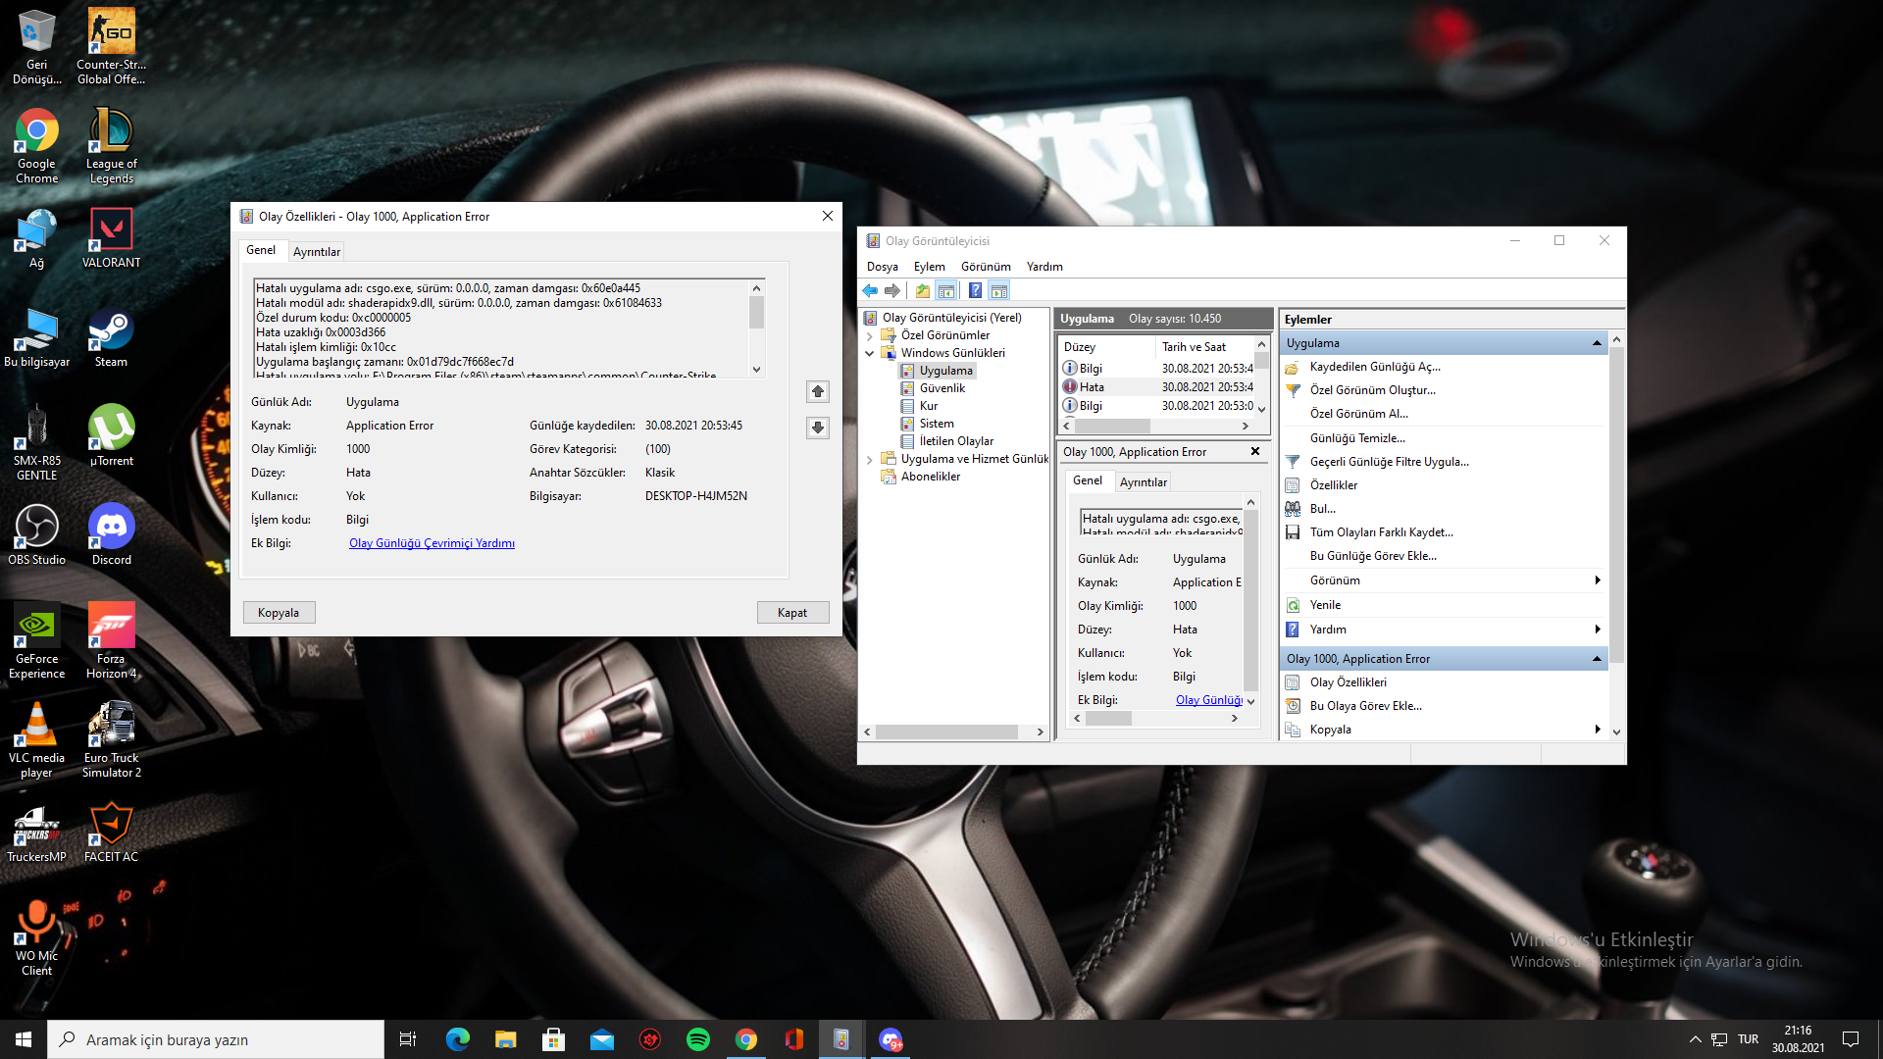
Task: Expand the Özel Görünümler tree node
Action: tap(869, 335)
